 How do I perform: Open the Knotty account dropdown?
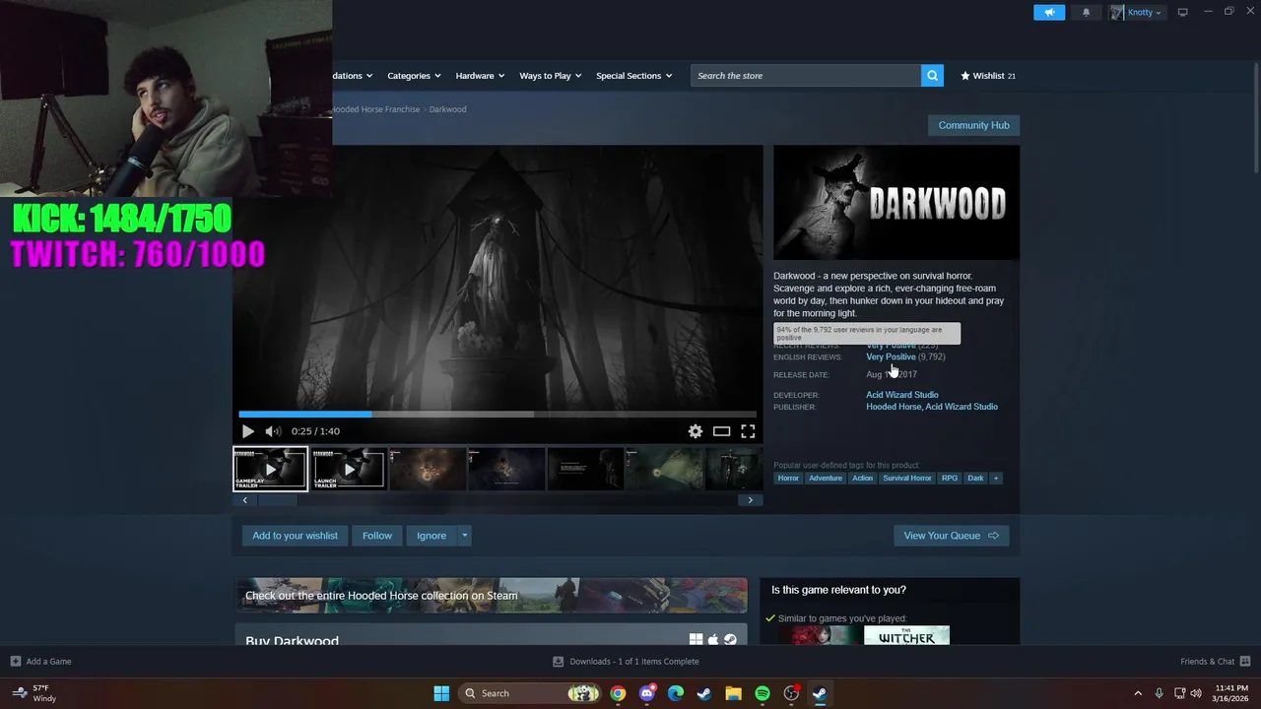pyautogui.click(x=1137, y=12)
